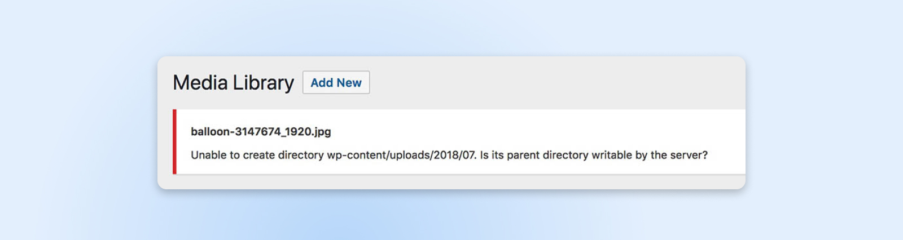The width and height of the screenshot is (903, 240).
Task: Click the balloon-3147674_1920.jpg filename
Action: coord(261,132)
